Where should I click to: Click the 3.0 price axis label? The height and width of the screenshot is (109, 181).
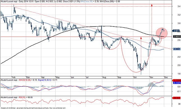click(x=179, y=23)
